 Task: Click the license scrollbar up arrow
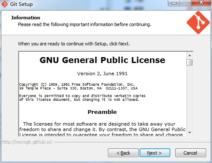(190, 55)
